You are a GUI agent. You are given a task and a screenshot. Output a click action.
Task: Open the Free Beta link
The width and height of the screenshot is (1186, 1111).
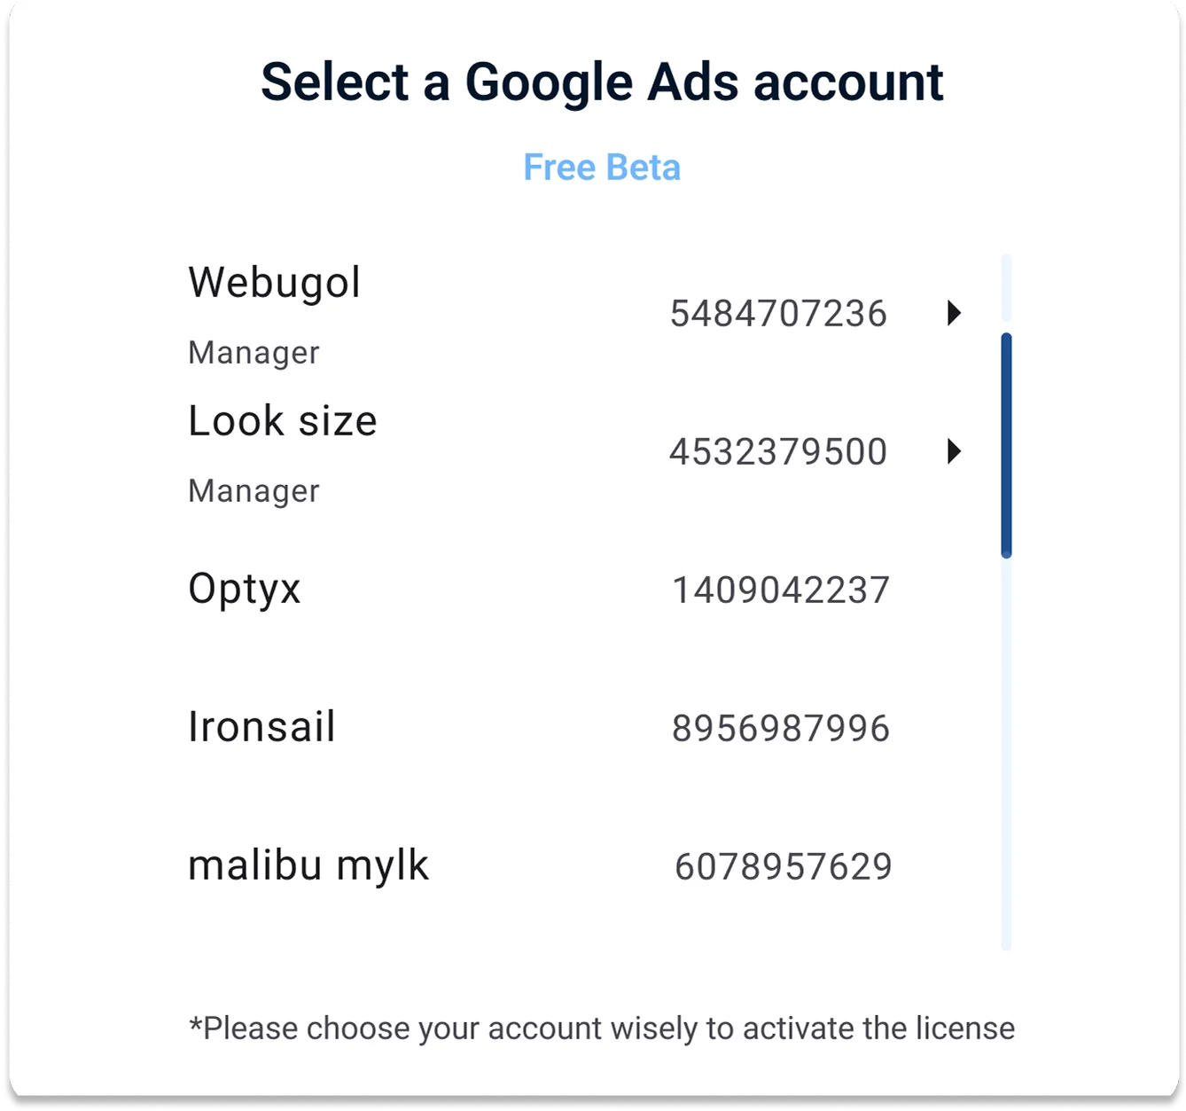coord(602,168)
